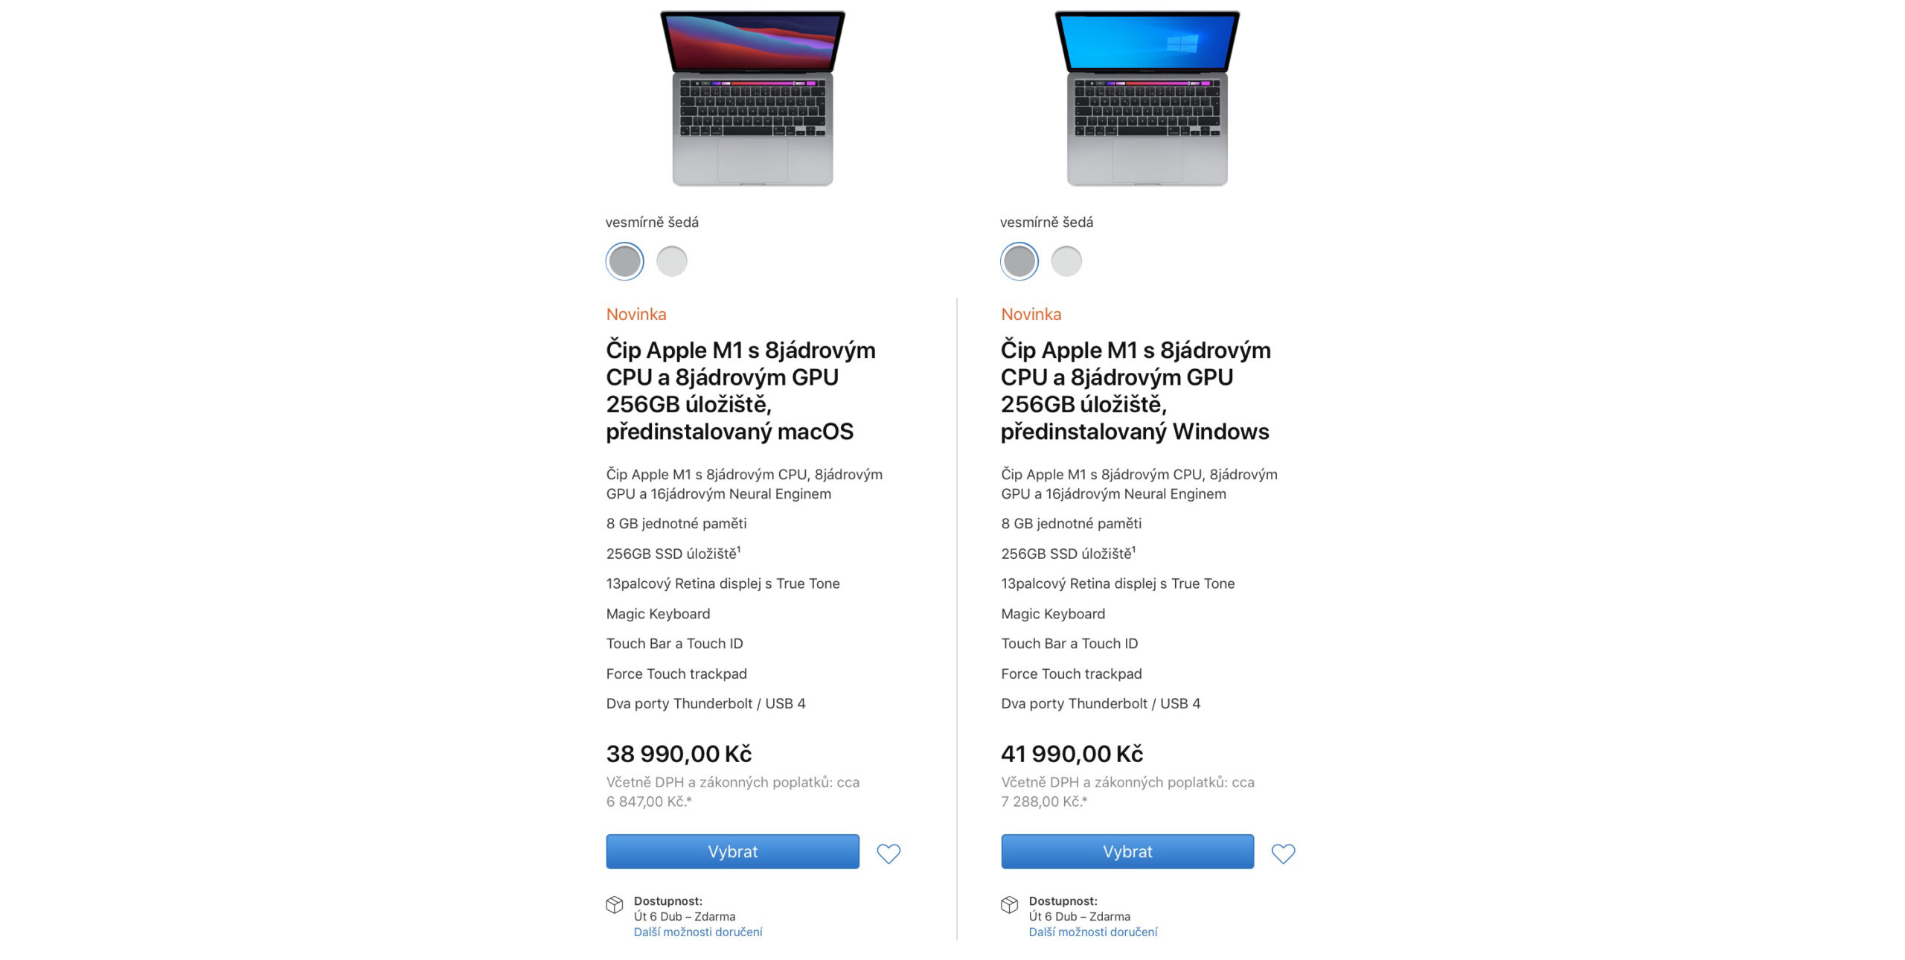Favorite the macOS MacBook Pro with heart icon
Viewport: 1905px width, 960px height.
point(888,853)
